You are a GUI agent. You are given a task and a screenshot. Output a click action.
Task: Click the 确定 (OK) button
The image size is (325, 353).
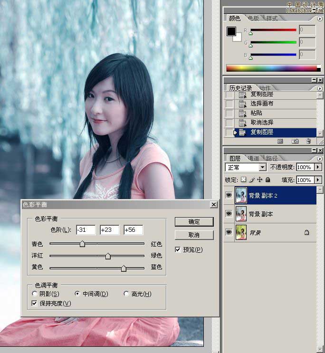[194, 222]
